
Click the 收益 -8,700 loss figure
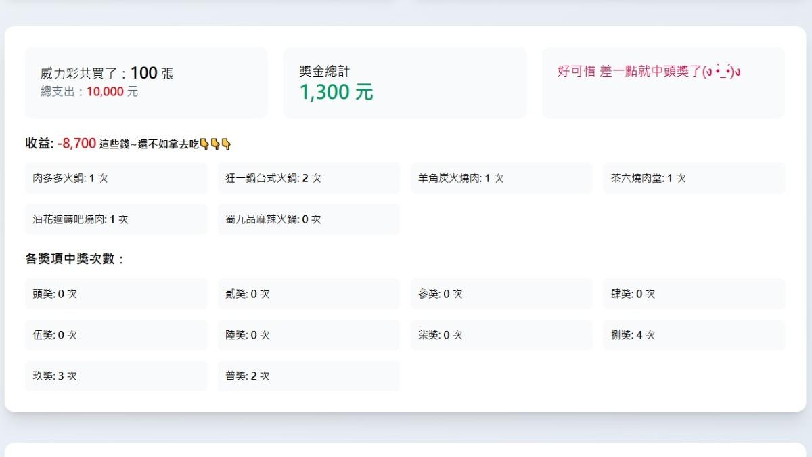coord(76,144)
